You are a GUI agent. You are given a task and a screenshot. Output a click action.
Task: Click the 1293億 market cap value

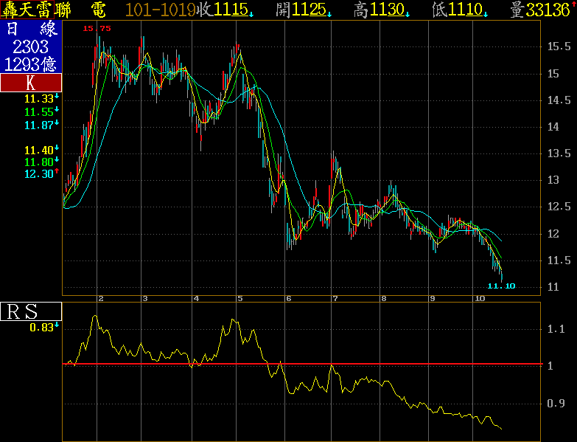(31, 65)
